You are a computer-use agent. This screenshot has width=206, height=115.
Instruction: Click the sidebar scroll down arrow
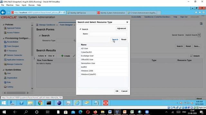(32, 88)
